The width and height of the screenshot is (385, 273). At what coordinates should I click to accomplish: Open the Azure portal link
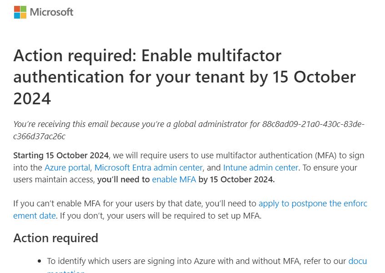coord(67,167)
